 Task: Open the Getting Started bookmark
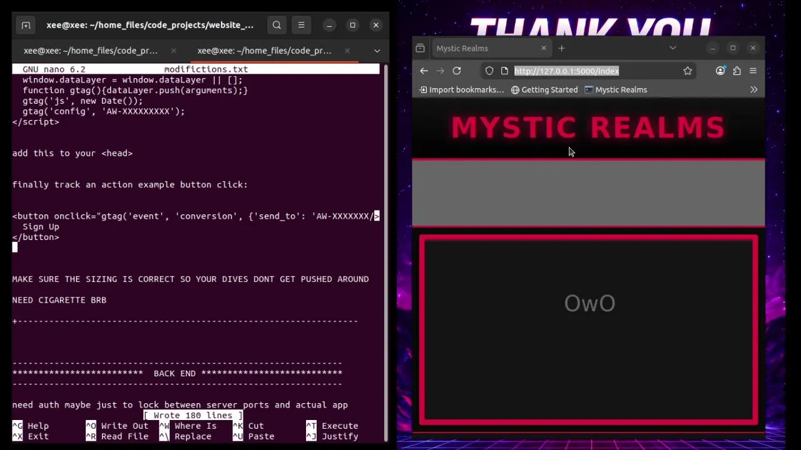(544, 90)
